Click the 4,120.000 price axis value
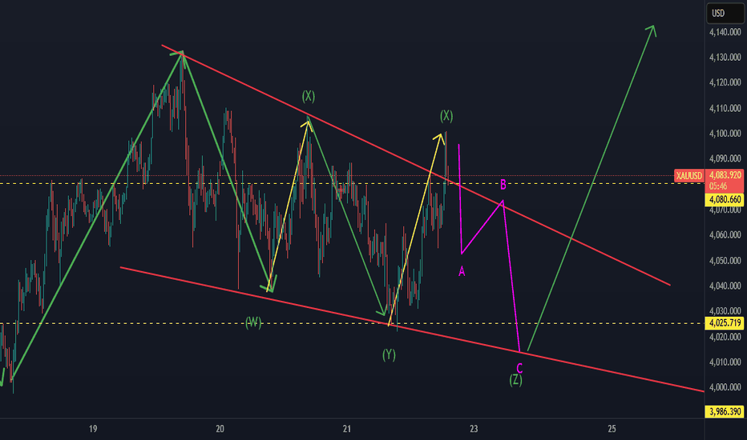The width and height of the screenshot is (747, 440). (725, 82)
